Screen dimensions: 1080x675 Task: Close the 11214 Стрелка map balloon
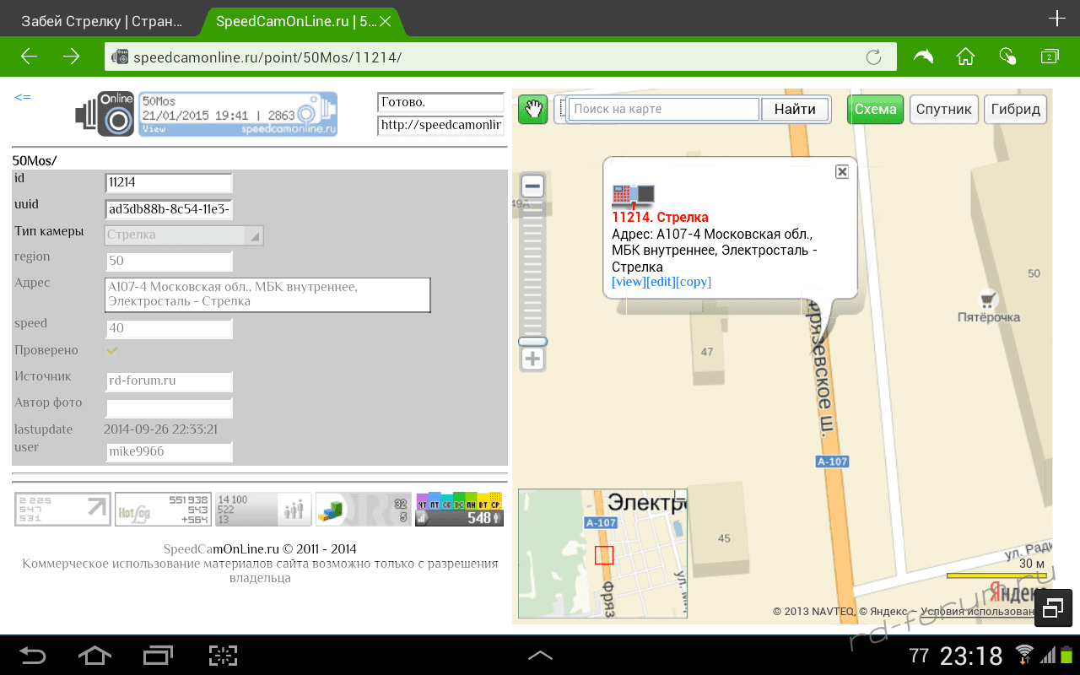(841, 171)
